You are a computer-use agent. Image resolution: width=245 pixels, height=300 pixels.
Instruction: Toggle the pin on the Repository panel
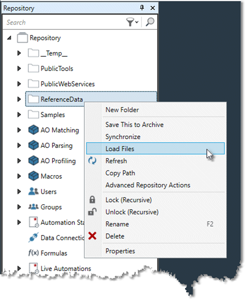(x=142, y=7)
